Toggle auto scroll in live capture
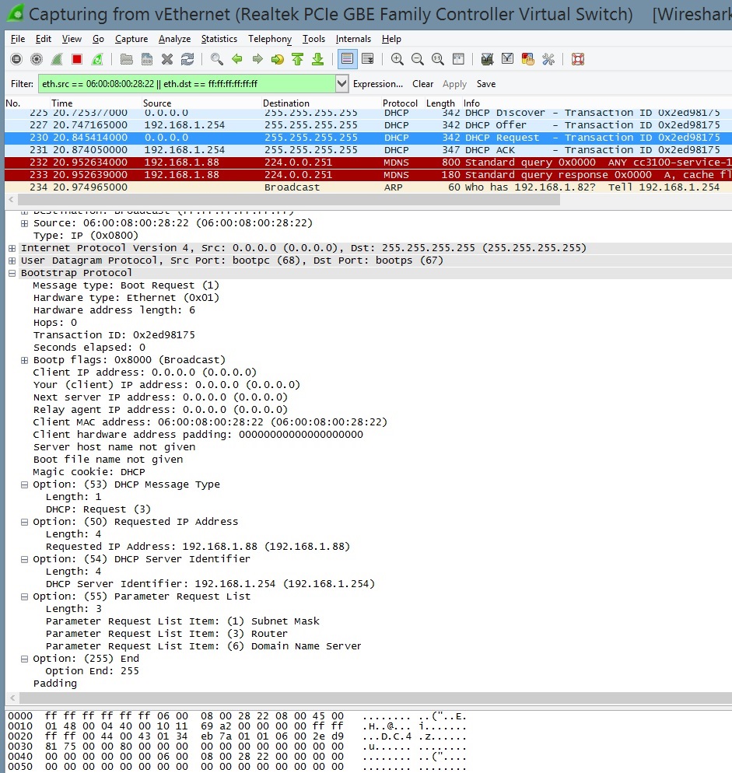The width and height of the screenshot is (732, 773). pos(367,60)
